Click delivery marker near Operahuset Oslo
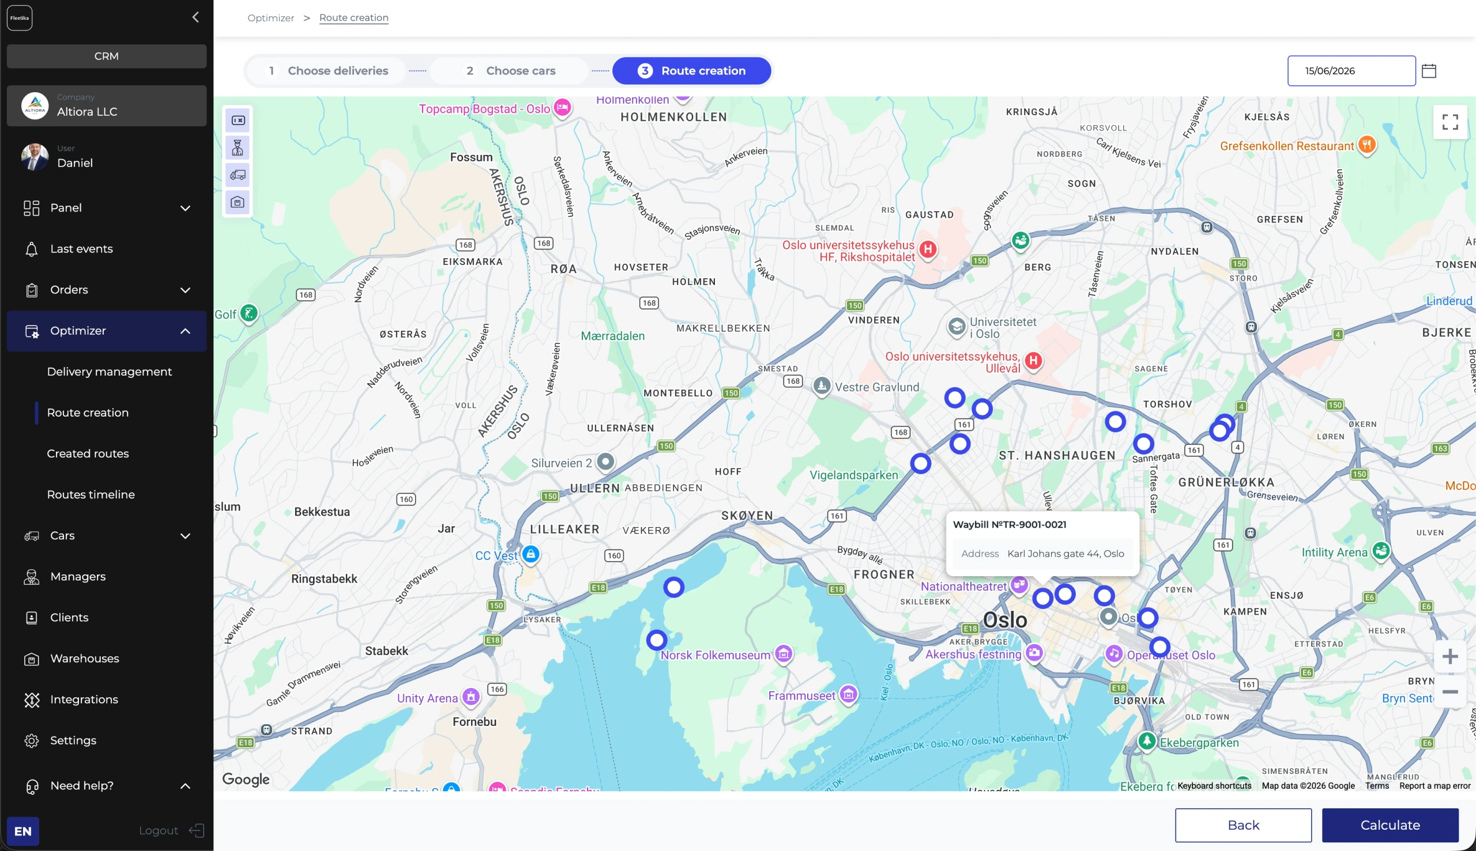Screen dimensions: 1476x851 (x=1159, y=646)
